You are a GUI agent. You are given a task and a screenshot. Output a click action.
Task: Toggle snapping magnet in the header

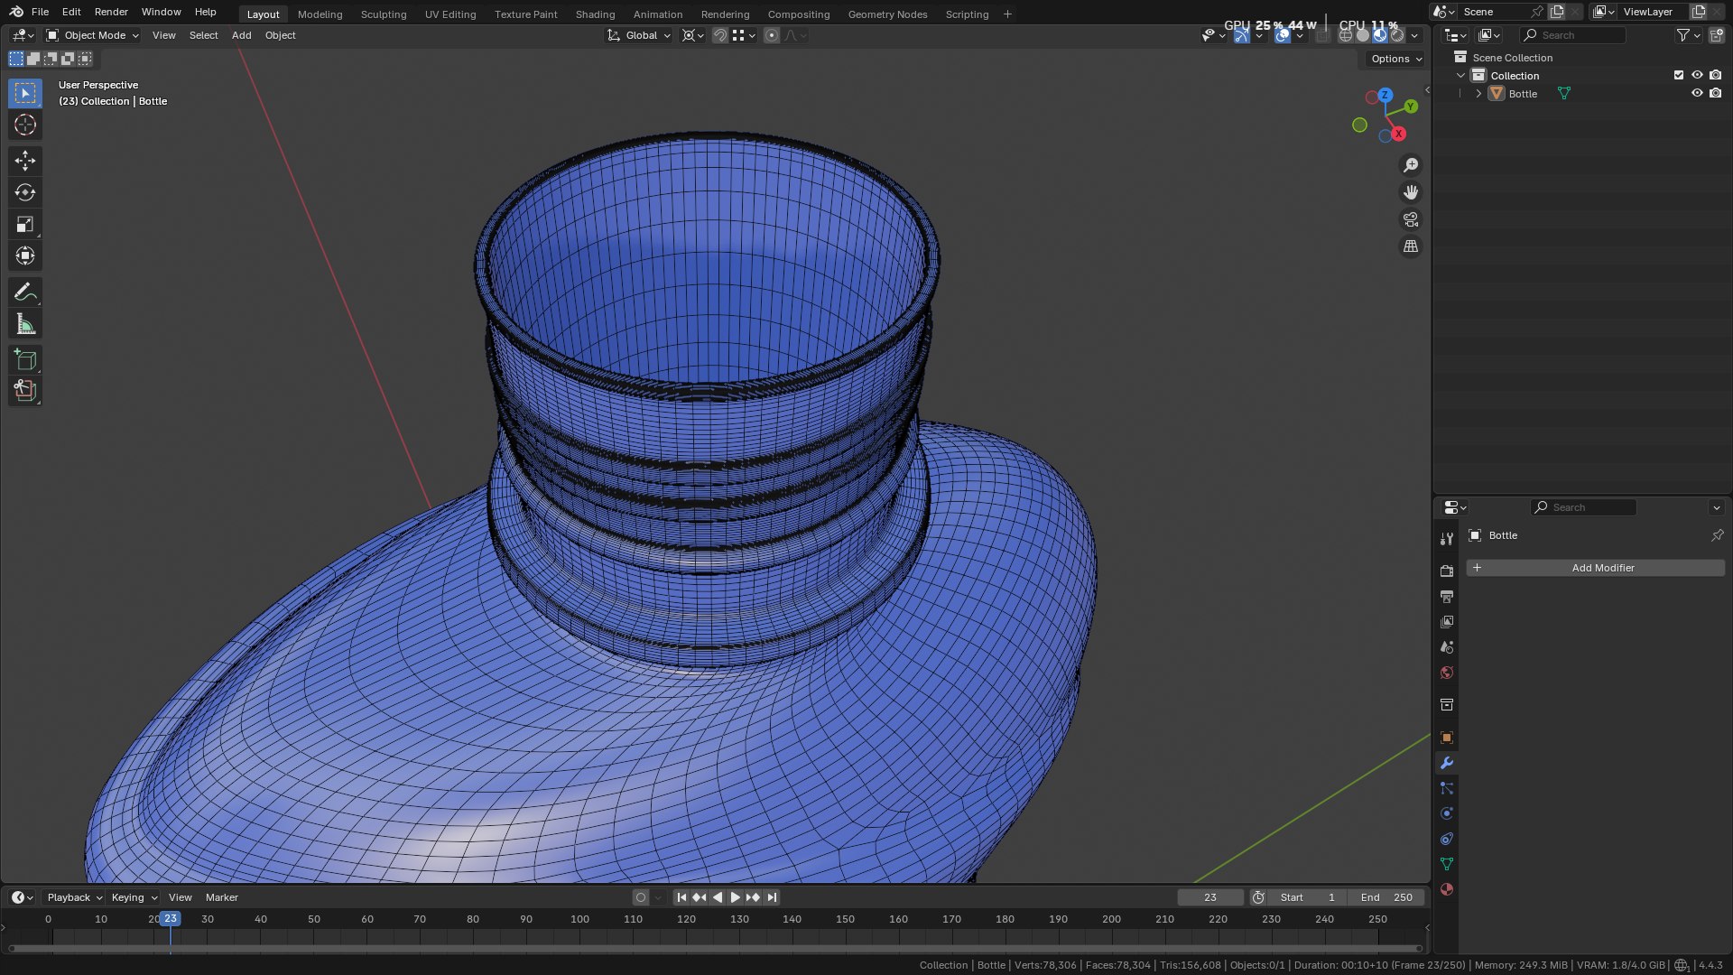(x=719, y=35)
